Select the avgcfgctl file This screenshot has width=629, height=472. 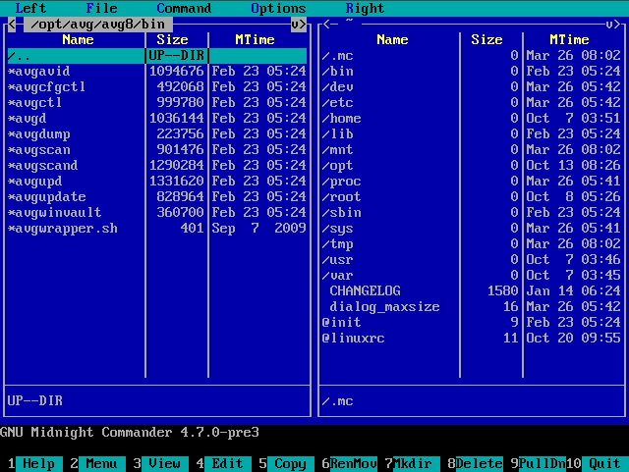point(157,87)
